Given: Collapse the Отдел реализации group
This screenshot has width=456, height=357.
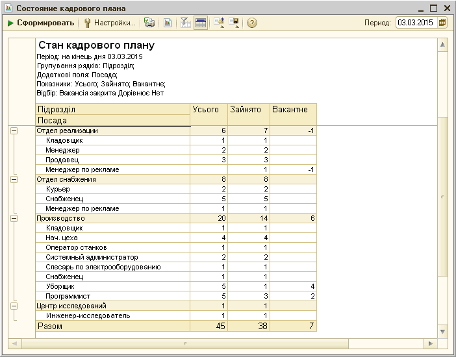Looking at the screenshot, I should pyautogui.click(x=13, y=130).
